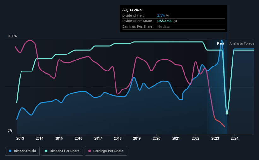This screenshot has width=259, height=160.
Task: Click the No data earnings text in tooltip
Action: coord(163,26)
